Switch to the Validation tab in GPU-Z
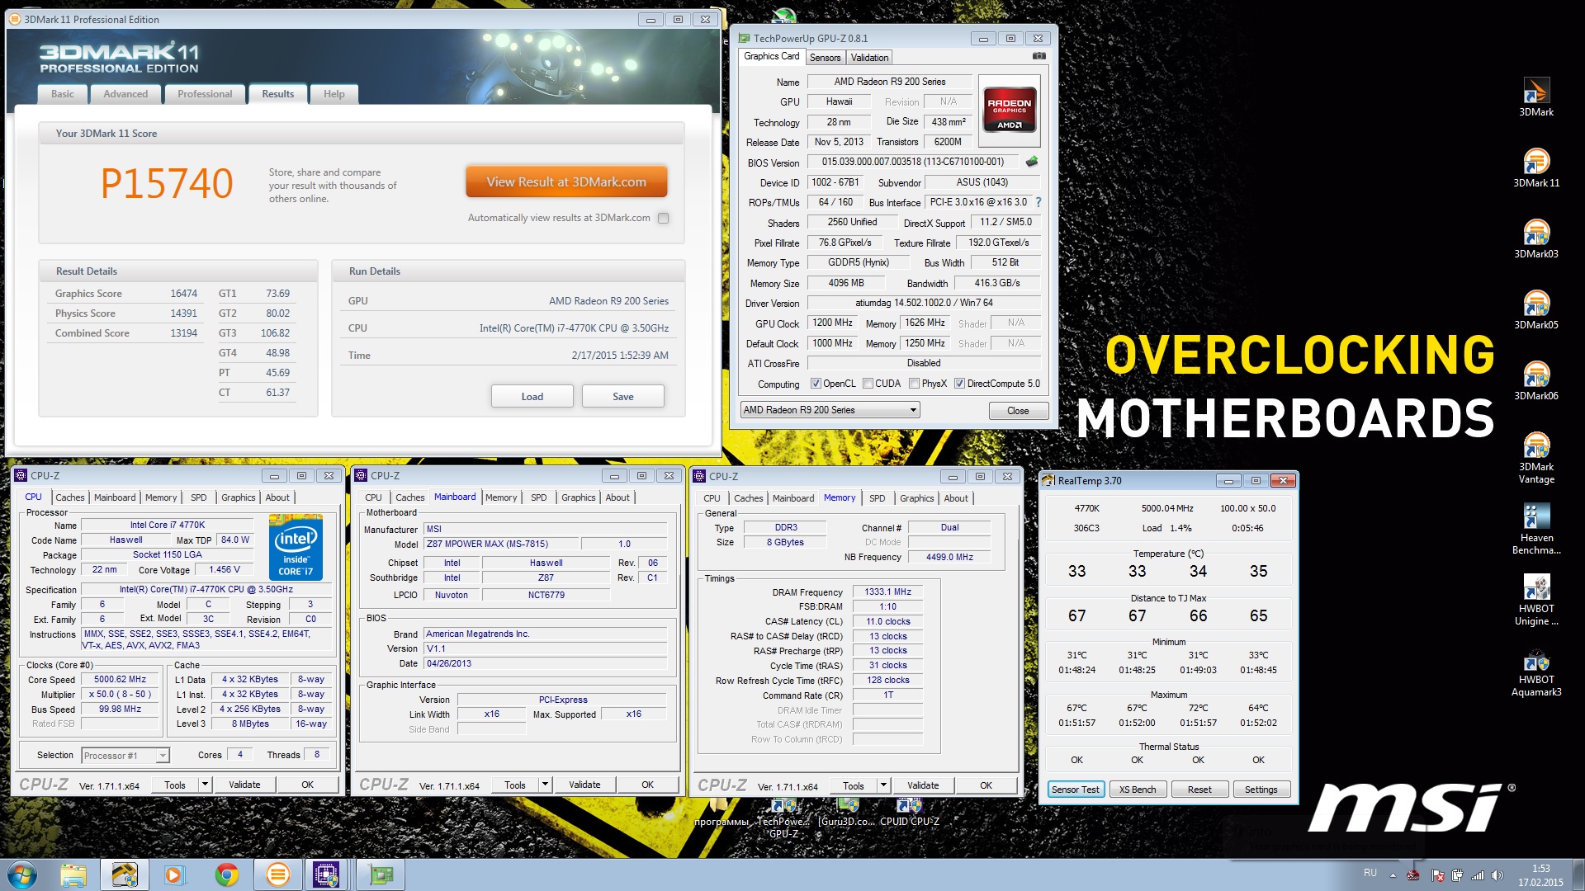The image size is (1585, 891). pos(869,57)
